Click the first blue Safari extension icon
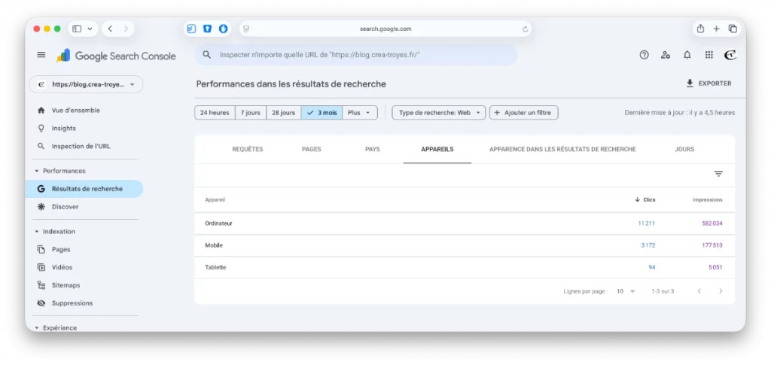Image resolution: width=771 pixels, height=365 pixels. [192, 29]
